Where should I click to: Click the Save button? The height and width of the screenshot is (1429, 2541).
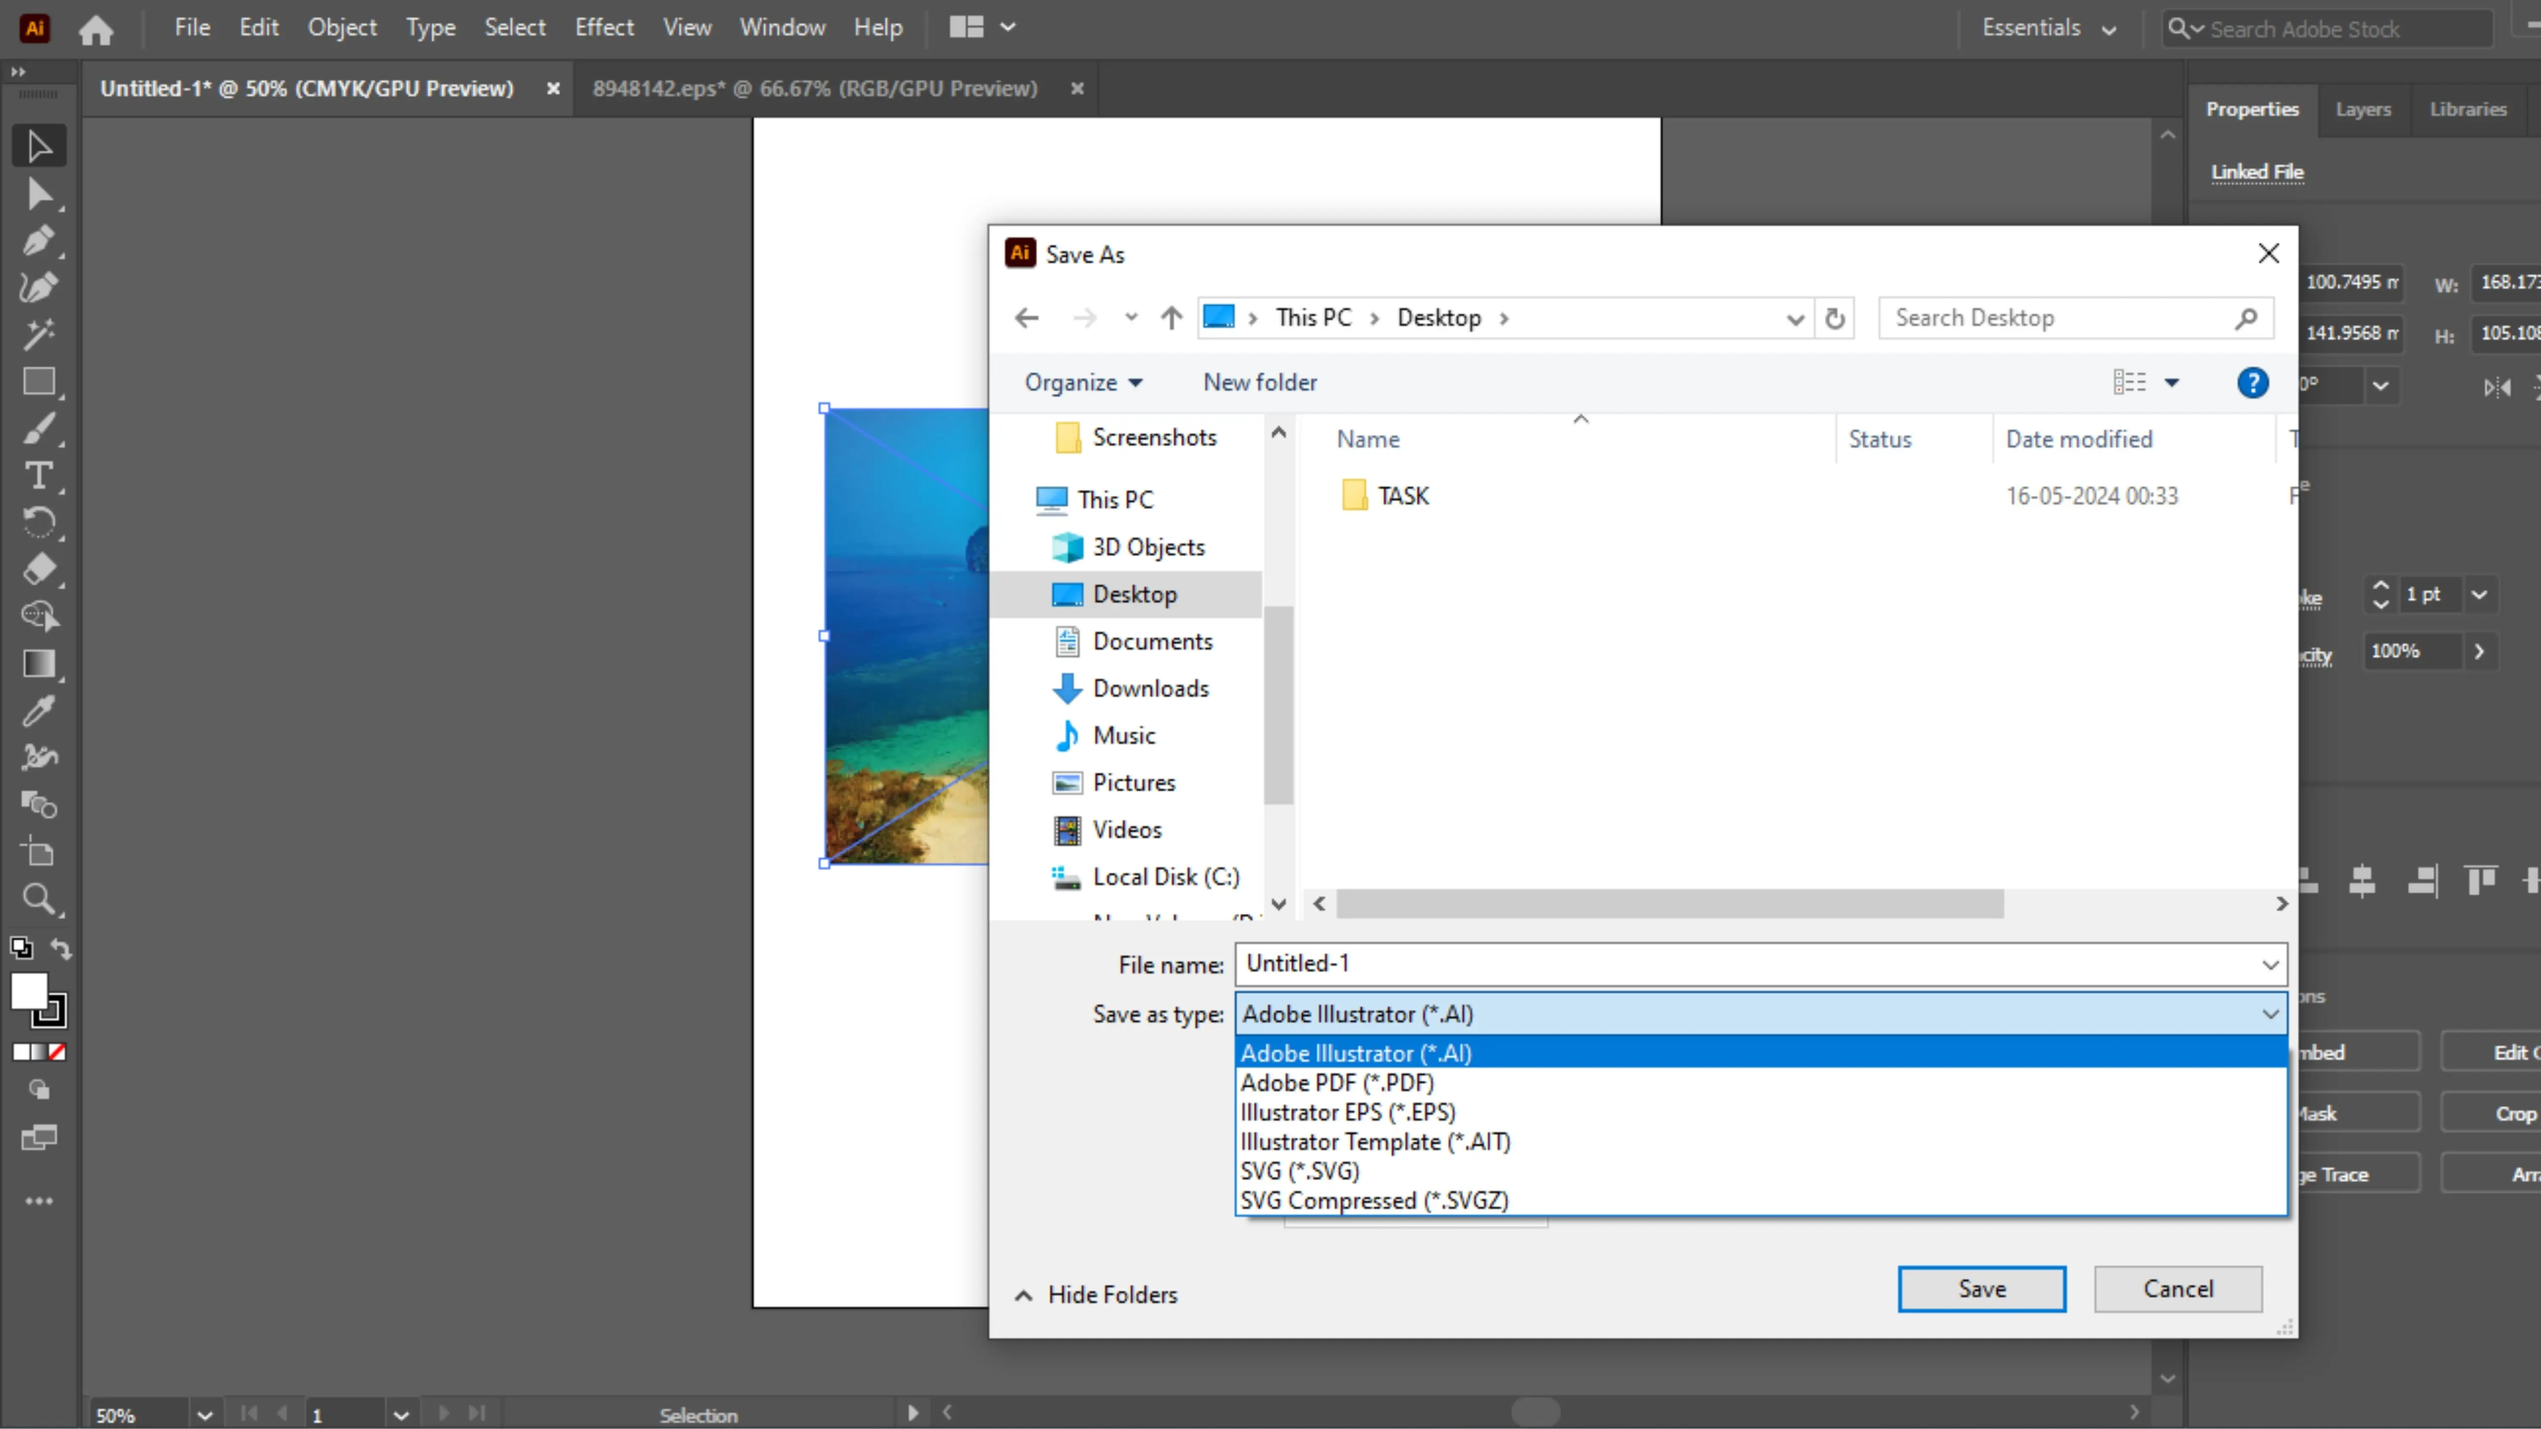[x=1981, y=1289]
